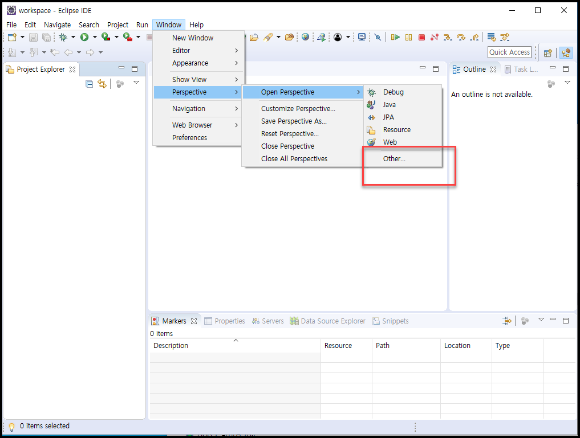Click the Open Web Browser globe icon
This screenshot has width=580, height=438.
click(305, 37)
